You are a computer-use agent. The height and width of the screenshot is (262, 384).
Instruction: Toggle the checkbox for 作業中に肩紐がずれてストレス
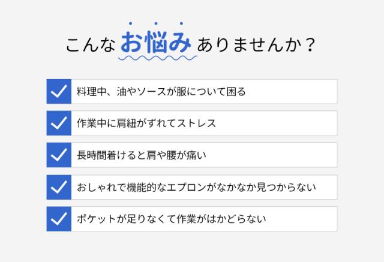pyautogui.click(x=58, y=124)
